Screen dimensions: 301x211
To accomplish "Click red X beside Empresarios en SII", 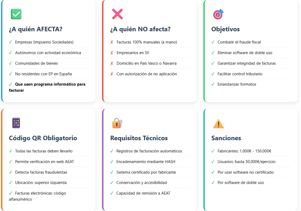I will tap(112, 53).
